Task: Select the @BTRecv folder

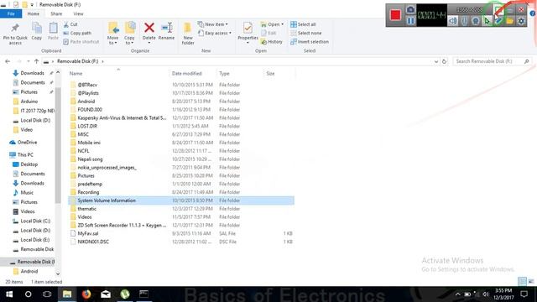Action: 87,85
